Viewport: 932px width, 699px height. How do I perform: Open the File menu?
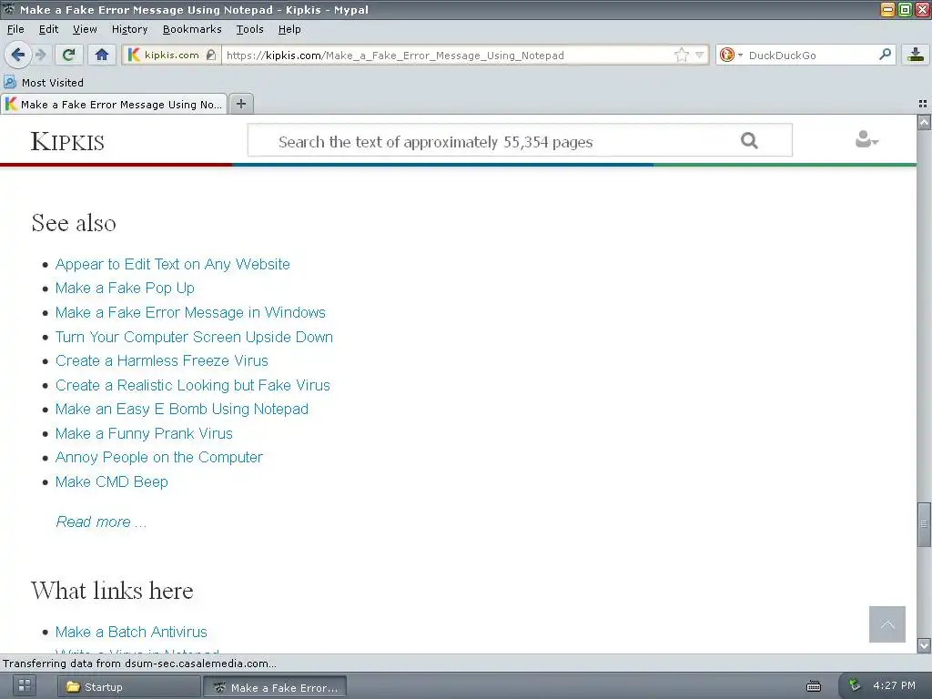(15, 29)
